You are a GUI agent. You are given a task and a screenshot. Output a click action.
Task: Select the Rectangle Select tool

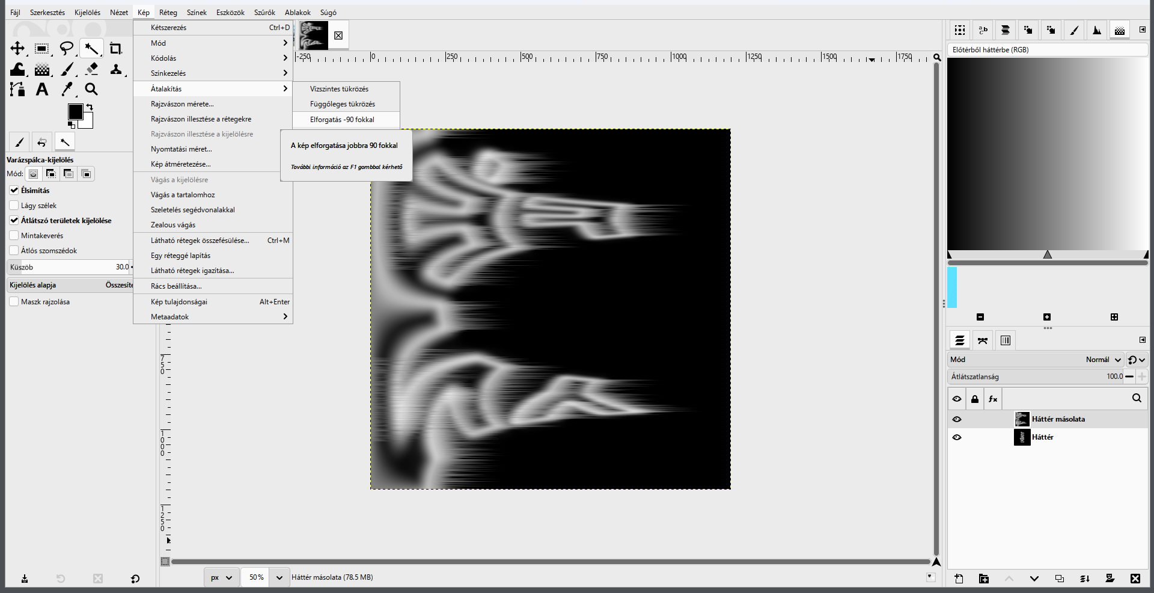[x=41, y=49]
